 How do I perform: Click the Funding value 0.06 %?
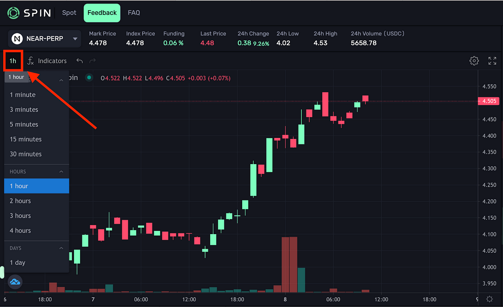(x=174, y=43)
